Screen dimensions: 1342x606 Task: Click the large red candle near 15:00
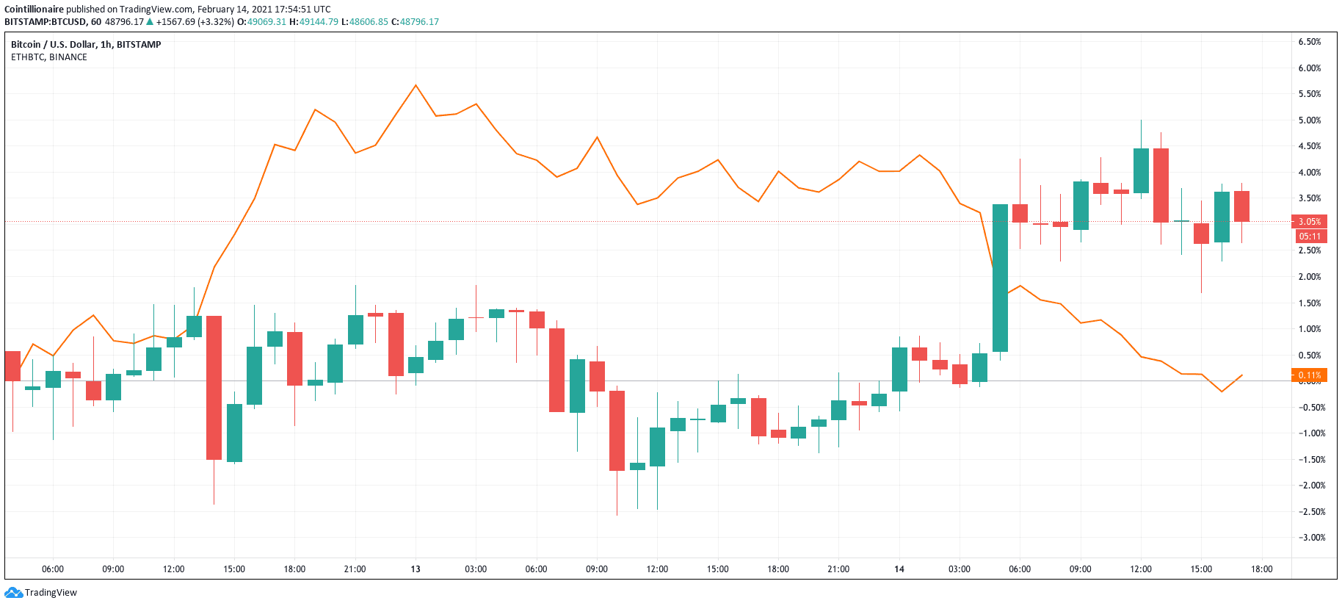(x=214, y=388)
